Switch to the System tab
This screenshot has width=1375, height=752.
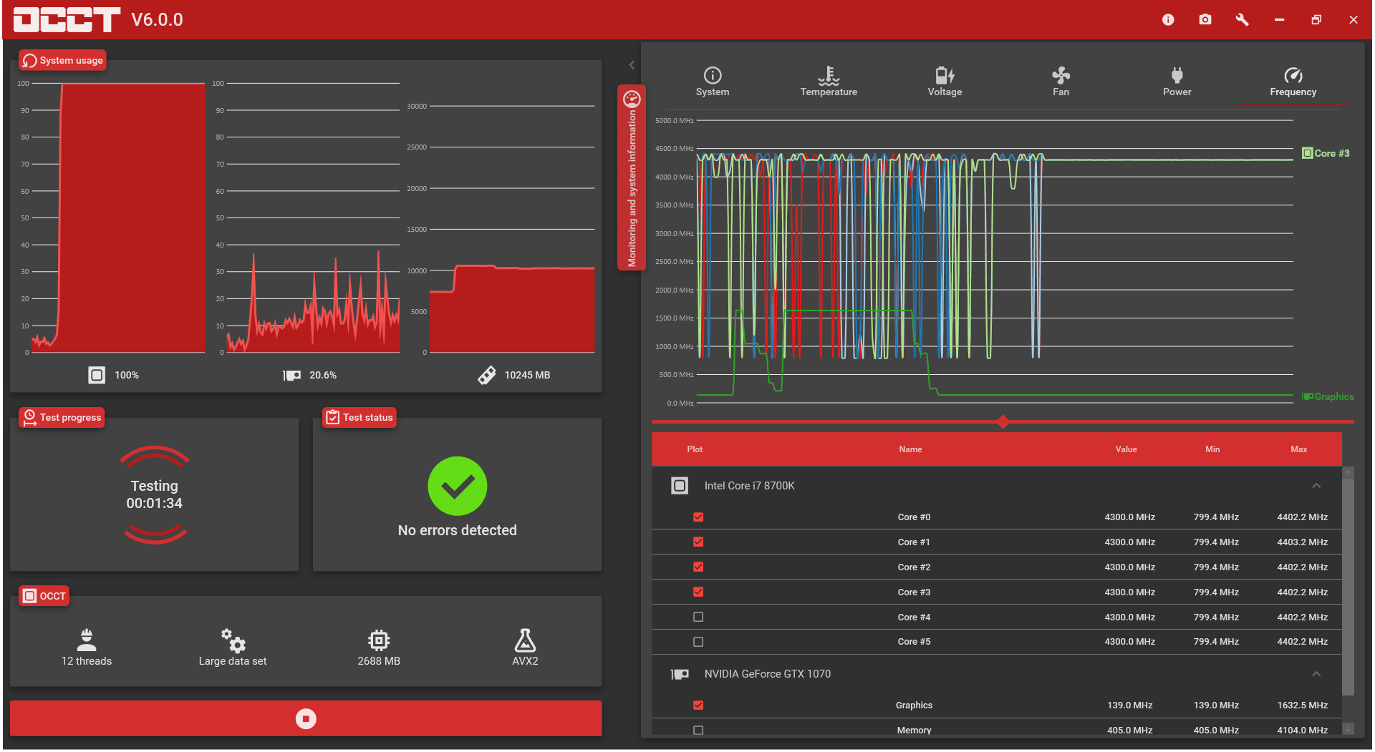[713, 82]
